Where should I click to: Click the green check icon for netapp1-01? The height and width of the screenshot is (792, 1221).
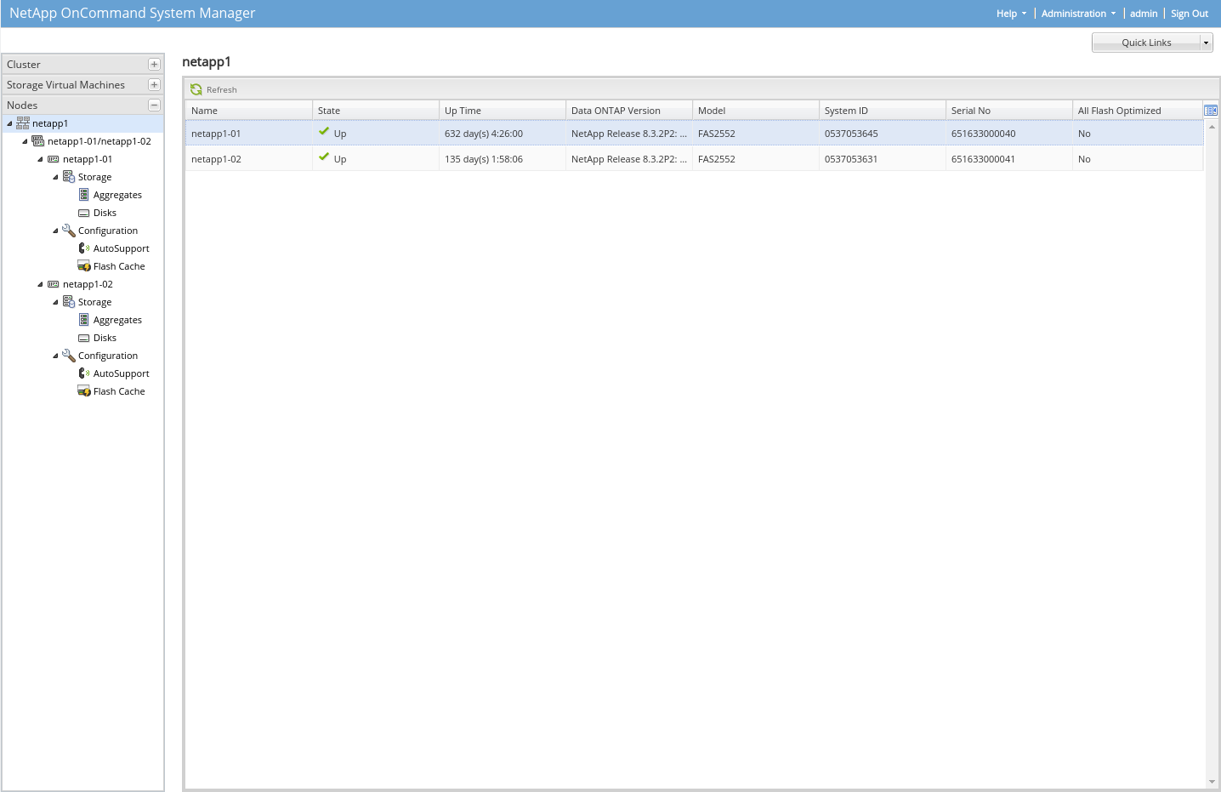(324, 132)
